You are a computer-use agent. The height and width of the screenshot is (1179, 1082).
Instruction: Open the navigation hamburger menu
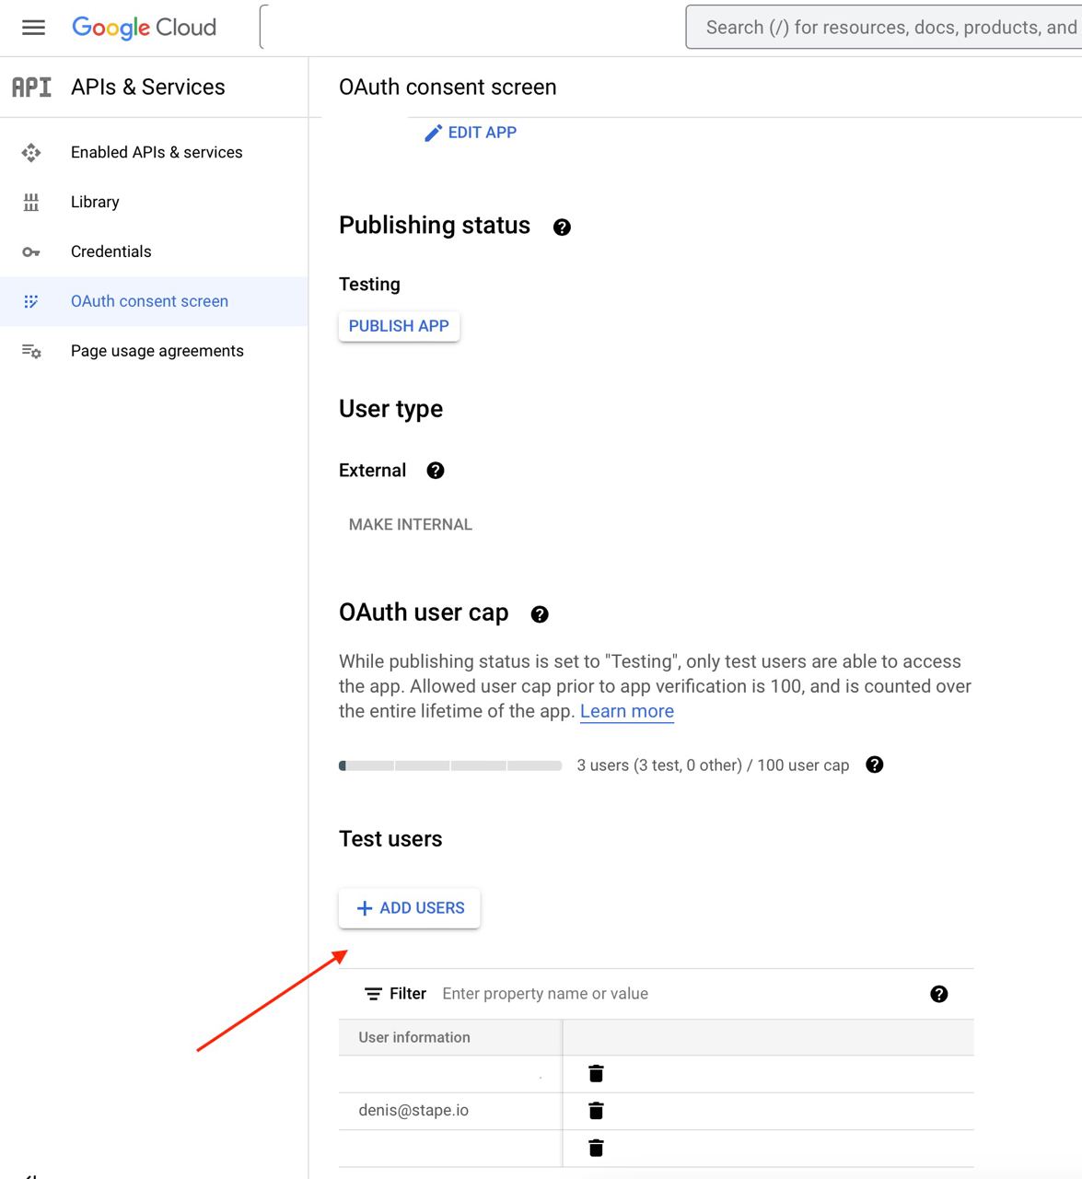click(33, 27)
